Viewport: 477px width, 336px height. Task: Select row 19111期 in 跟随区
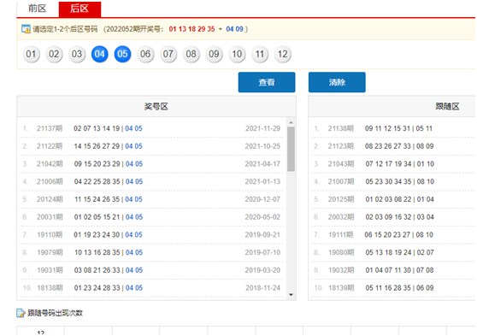[x=393, y=234]
